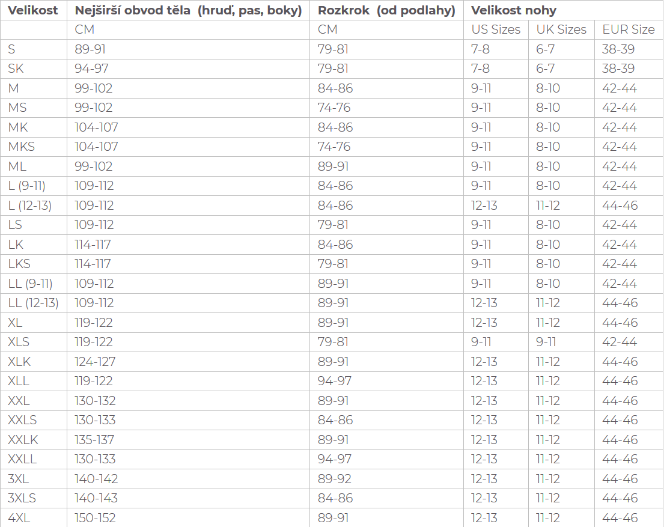Click the 150-152 circumference cell
The image size is (664, 527).
95,518
